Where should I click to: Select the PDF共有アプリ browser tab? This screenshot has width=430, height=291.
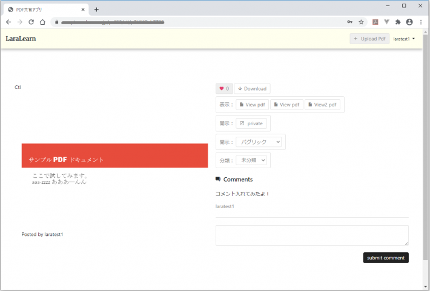pyautogui.click(x=42, y=9)
